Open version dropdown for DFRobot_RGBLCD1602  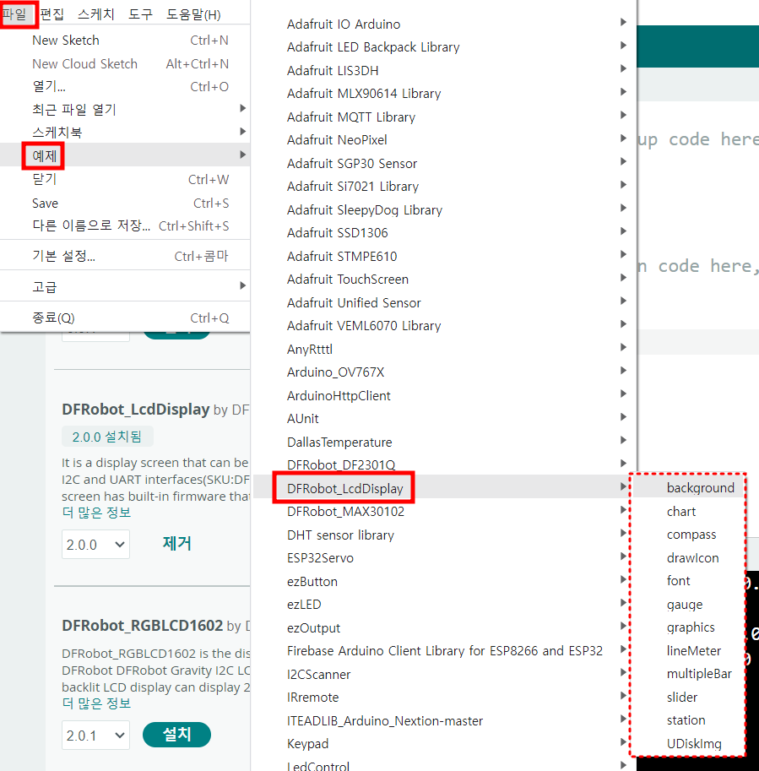tap(96, 735)
